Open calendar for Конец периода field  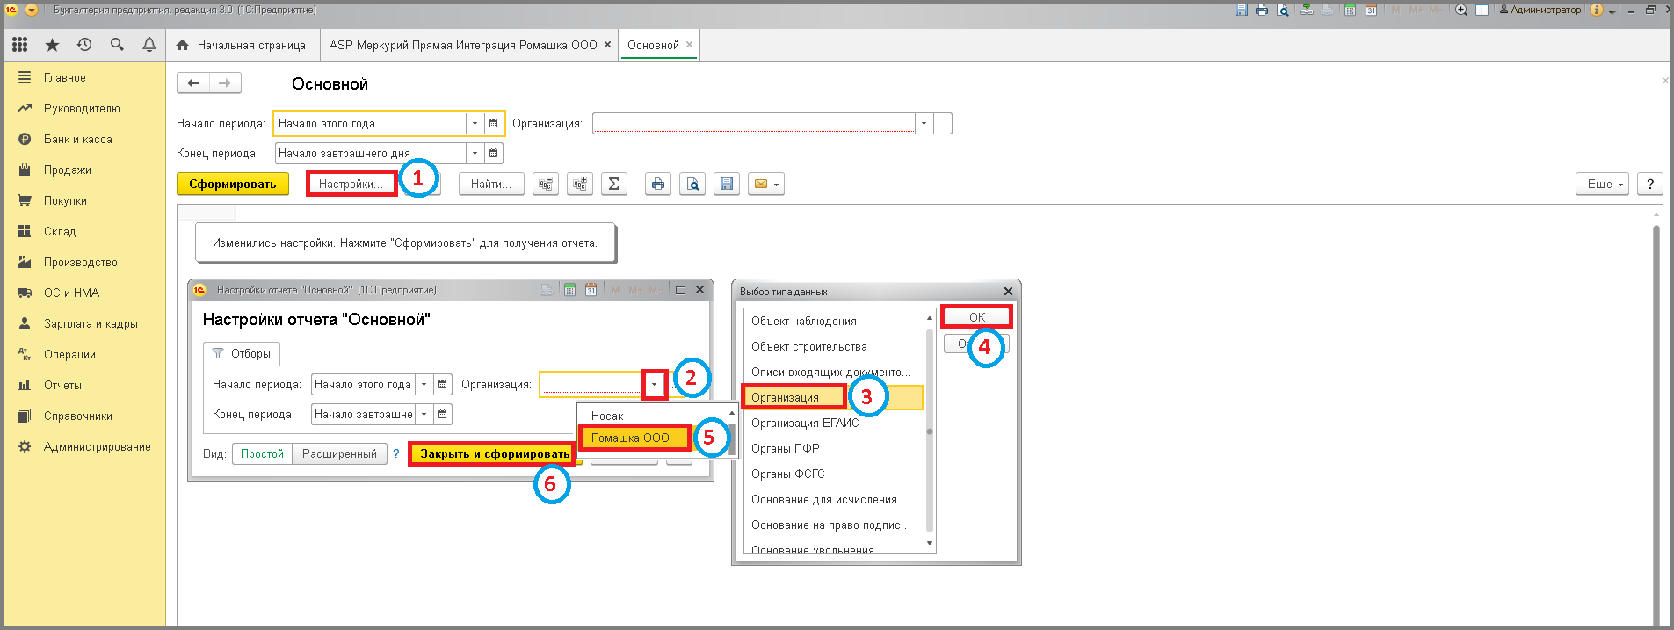494,154
